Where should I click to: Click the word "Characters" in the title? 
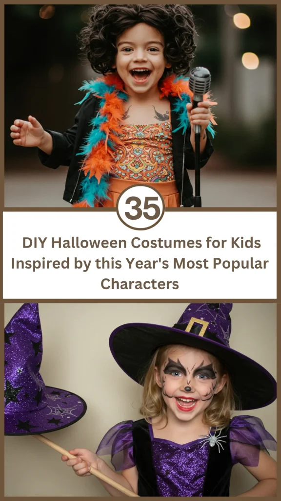140,283
